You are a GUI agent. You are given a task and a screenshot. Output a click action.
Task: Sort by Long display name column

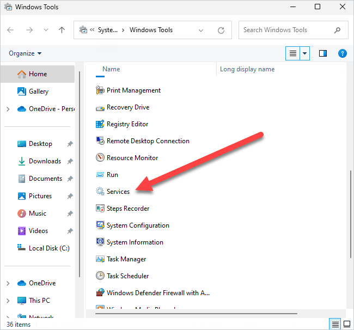pyautogui.click(x=247, y=69)
